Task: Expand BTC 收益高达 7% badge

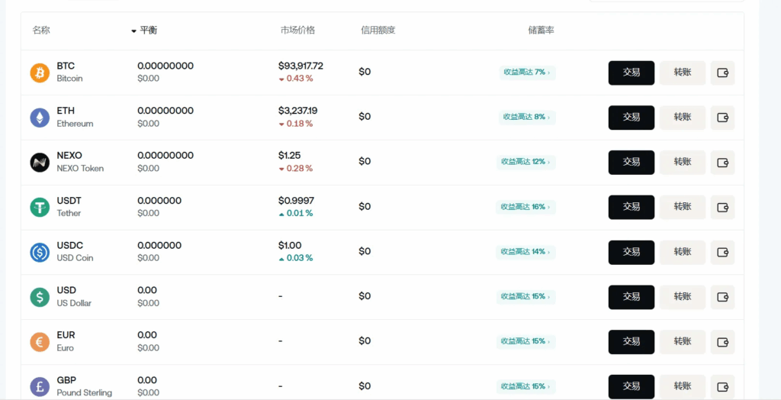Action: pos(525,73)
